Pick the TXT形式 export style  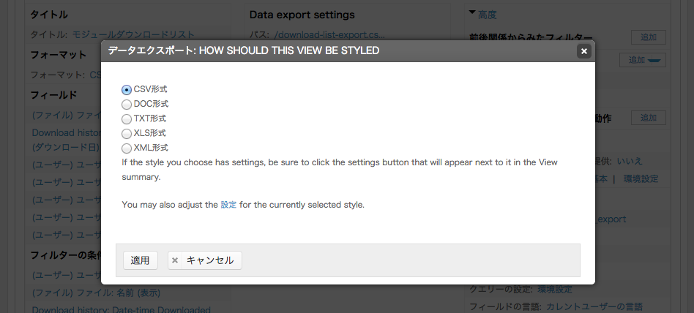pyautogui.click(x=127, y=118)
